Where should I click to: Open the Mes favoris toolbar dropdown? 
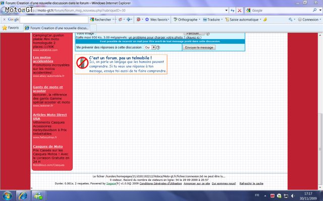[157, 20]
